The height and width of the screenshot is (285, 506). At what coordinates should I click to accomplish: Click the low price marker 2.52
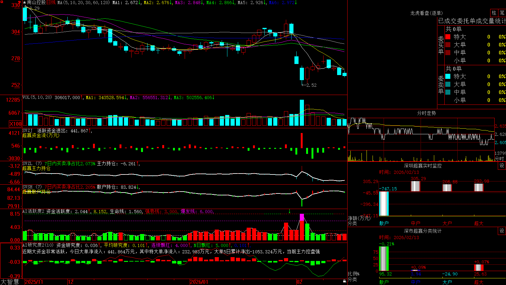[312, 85]
